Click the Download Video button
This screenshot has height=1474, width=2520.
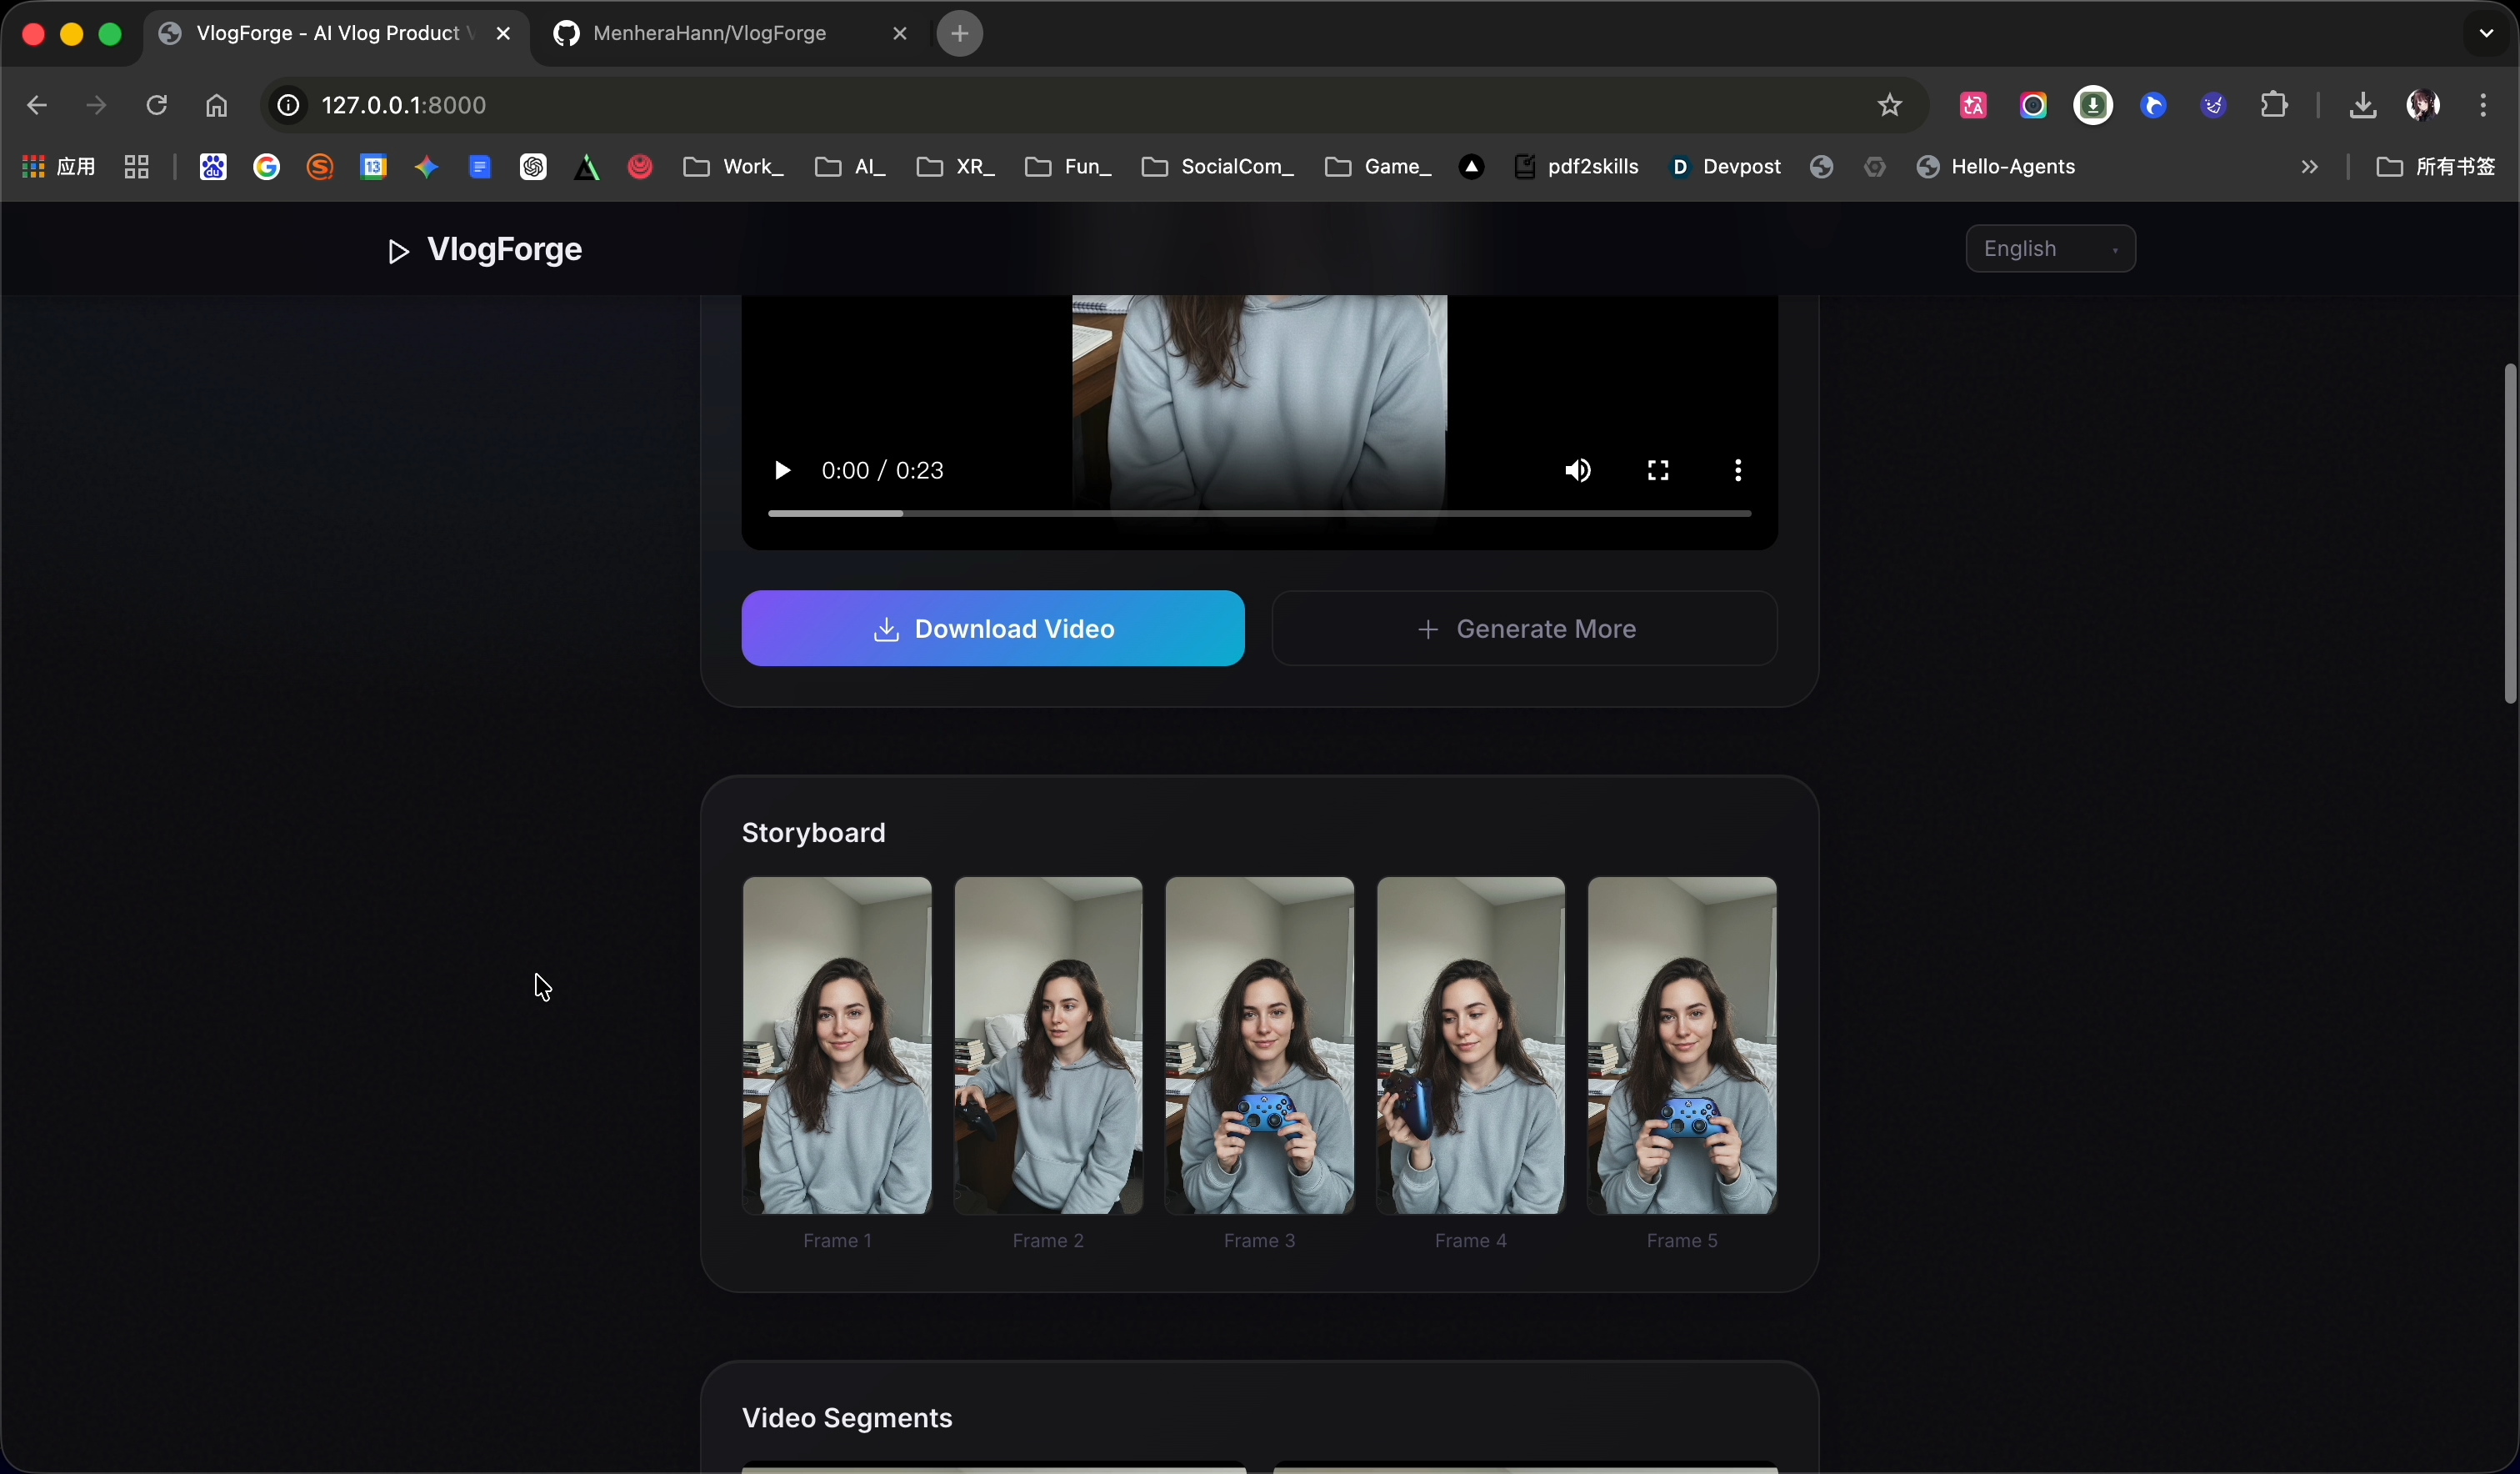pyautogui.click(x=993, y=629)
